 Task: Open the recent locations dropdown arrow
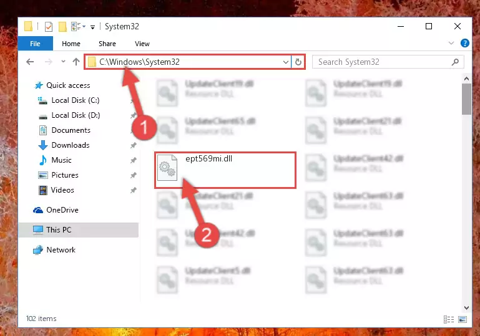click(x=63, y=62)
